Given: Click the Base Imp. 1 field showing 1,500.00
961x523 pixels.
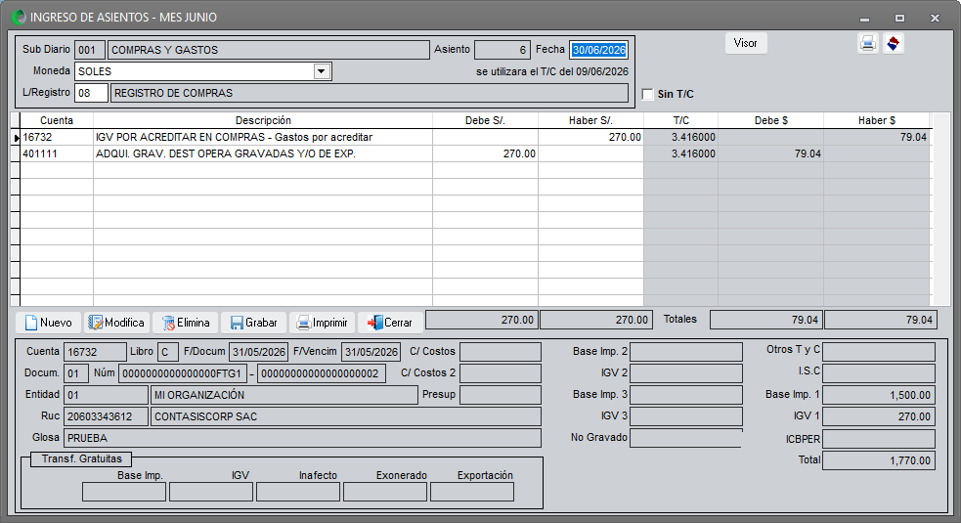Looking at the screenshot, I should [x=879, y=395].
